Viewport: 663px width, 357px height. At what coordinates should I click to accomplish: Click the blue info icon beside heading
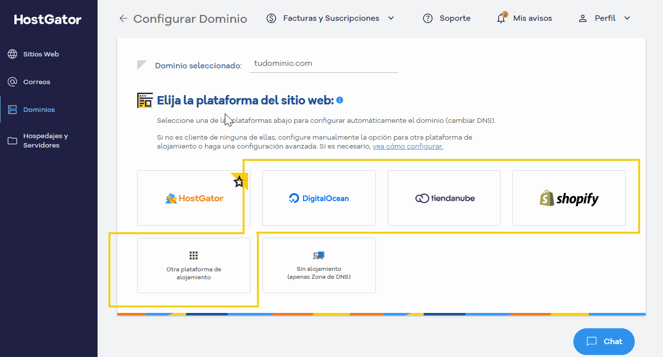[x=340, y=100]
